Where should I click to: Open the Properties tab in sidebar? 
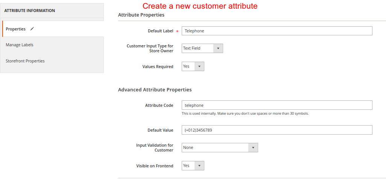coord(16,29)
